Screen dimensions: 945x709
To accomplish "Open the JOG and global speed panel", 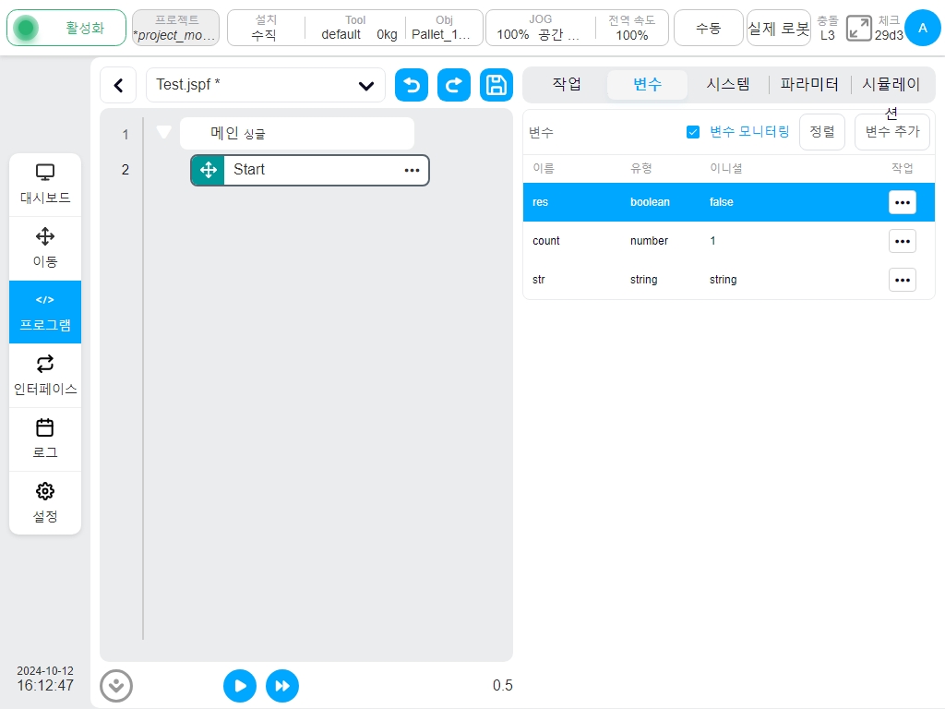I will 577,28.
